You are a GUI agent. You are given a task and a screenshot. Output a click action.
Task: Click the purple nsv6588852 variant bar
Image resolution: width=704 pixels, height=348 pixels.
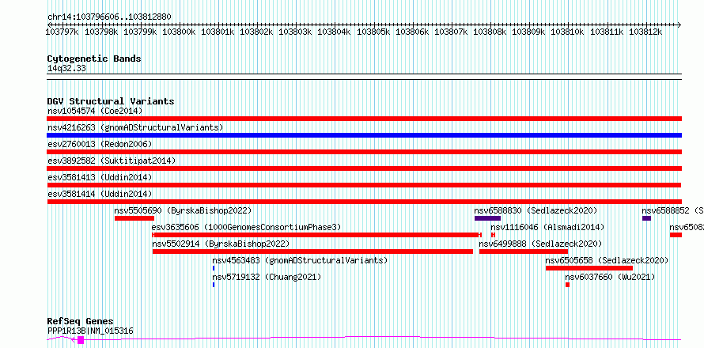tap(646, 218)
